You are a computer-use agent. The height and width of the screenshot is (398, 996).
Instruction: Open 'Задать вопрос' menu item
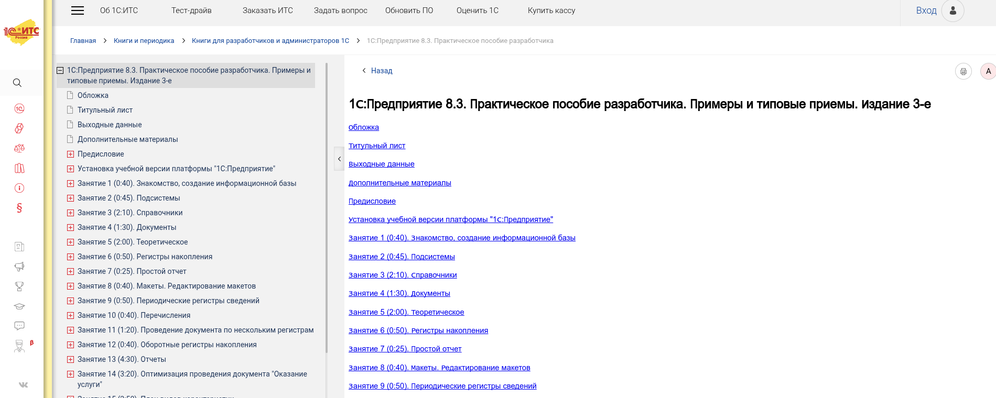(x=341, y=10)
